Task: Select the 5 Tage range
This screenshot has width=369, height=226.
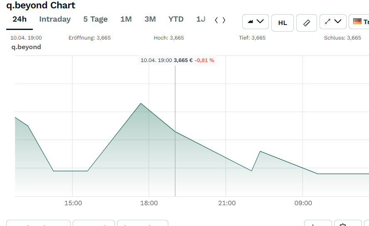Action: click(95, 19)
